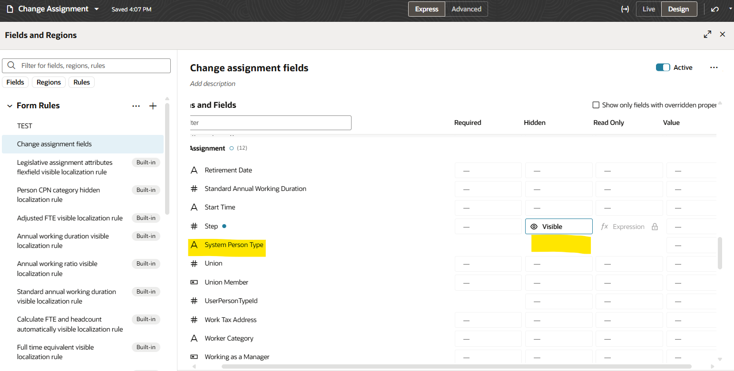734x371 pixels.
Task: Click the undo arrow icon
Action: point(714,9)
